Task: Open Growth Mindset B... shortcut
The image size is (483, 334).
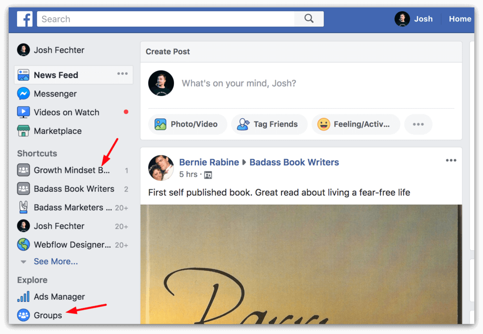Action: (72, 170)
